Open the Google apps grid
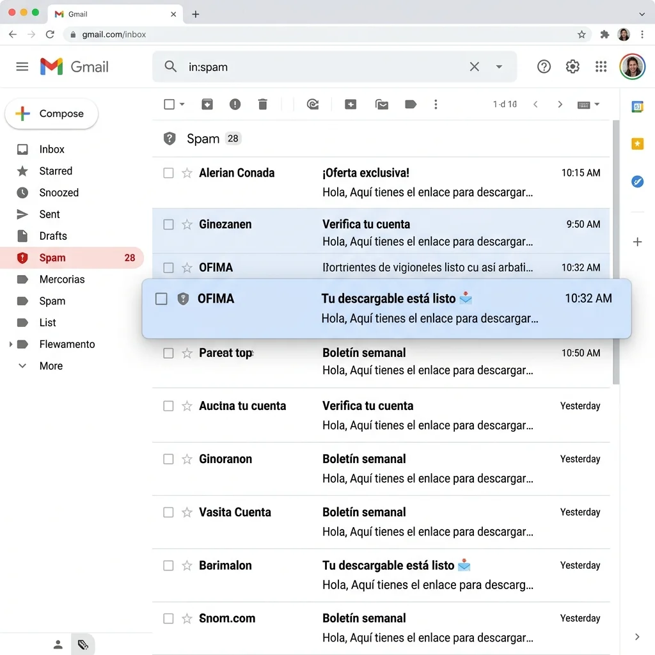Screen dimensions: 655x655 601,67
